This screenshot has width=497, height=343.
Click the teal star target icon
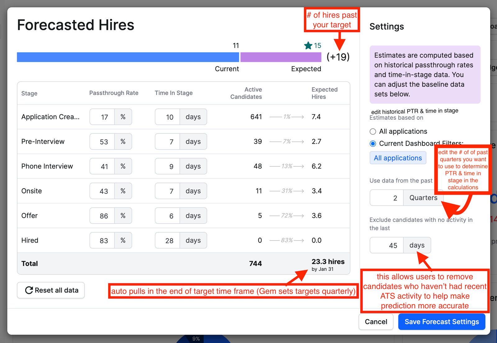308,46
